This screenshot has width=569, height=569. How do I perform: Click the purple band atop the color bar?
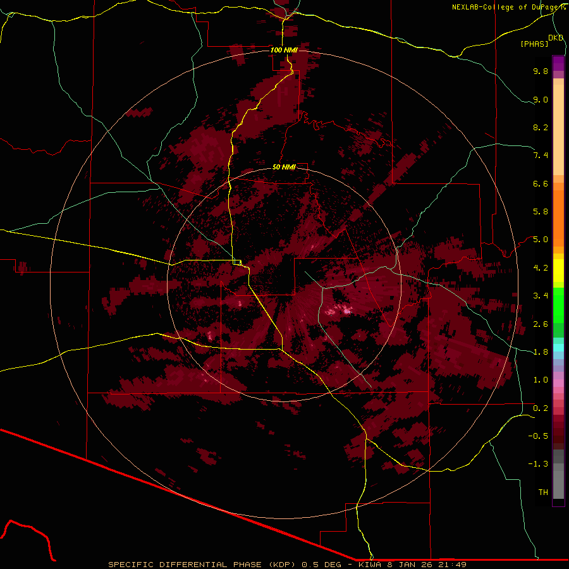[558, 63]
